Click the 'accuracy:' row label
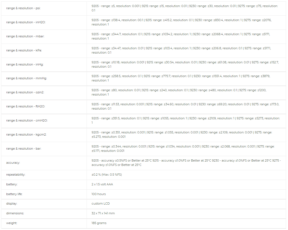The image size is (288, 230). coord(13,163)
